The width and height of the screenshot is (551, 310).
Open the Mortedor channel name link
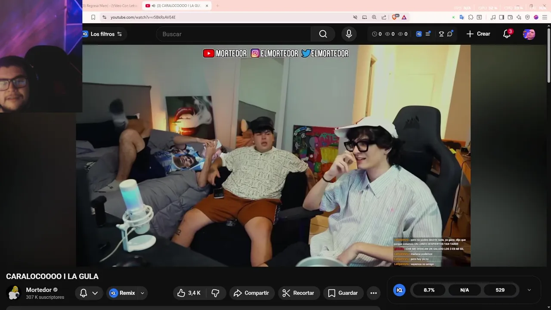pyautogui.click(x=39, y=290)
